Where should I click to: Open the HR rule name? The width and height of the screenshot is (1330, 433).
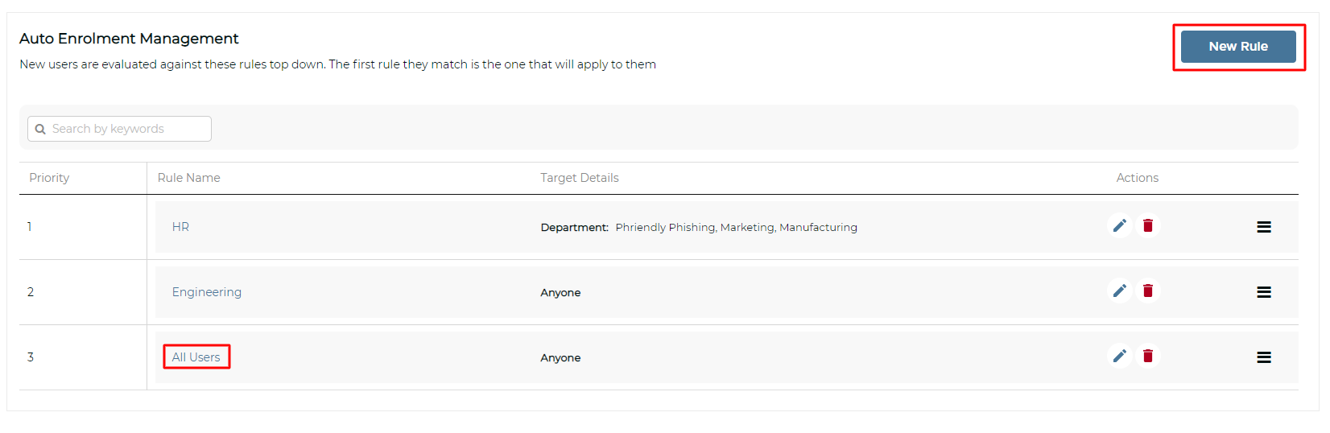180,227
